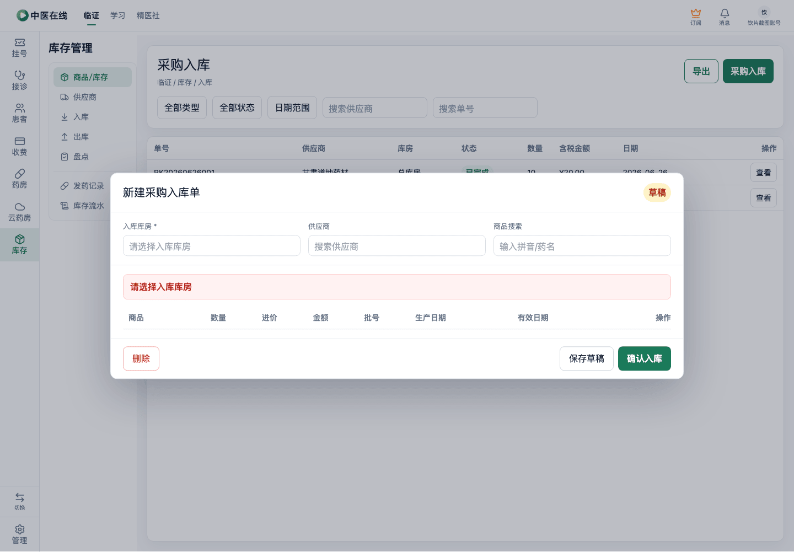Open 出库 in inventory menu
The width and height of the screenshot is (794, 552).
point(93,137)
